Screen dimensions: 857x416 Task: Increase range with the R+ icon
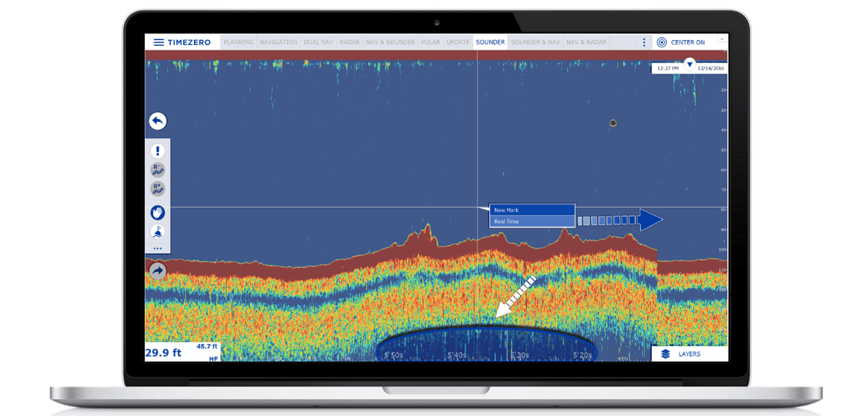pos(157,190)
